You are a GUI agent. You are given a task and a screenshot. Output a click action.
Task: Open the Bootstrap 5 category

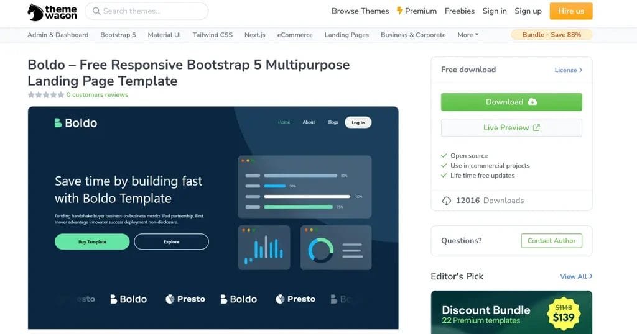118,35
